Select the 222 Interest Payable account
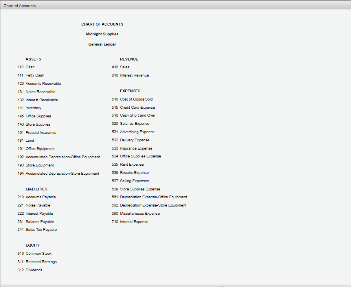351x287 pixels. click(35, 214)
